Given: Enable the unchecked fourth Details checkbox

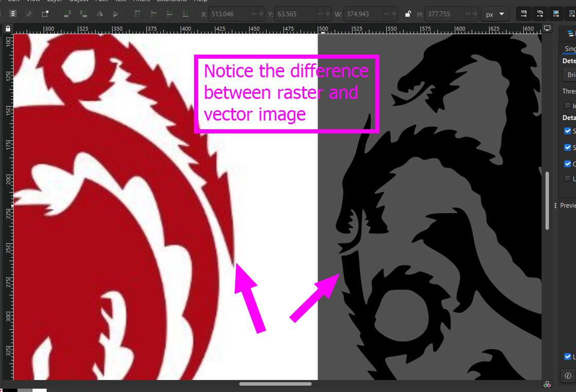Looking at the screenshot, I should 568,178.
